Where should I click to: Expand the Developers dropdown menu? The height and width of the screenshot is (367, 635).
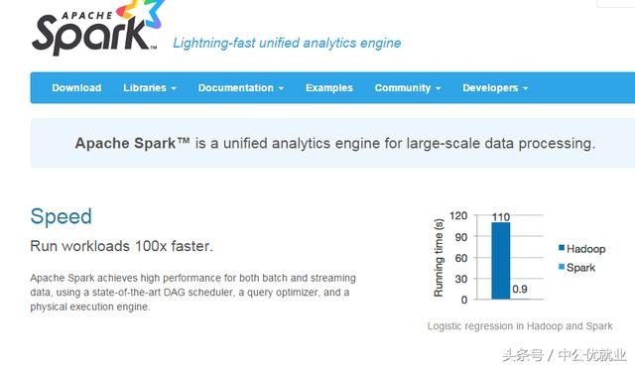(x=495, y=88)
